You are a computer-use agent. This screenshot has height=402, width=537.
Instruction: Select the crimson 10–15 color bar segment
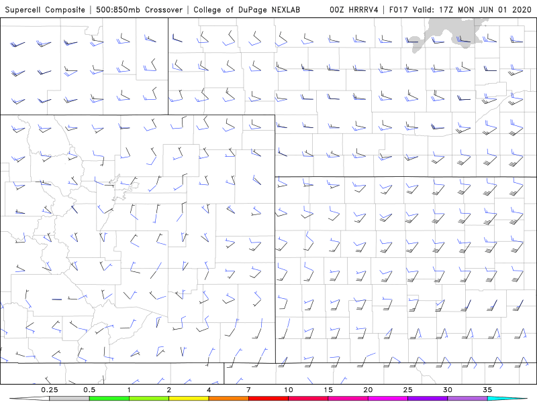pyautogui.click(x=308, y=399)
